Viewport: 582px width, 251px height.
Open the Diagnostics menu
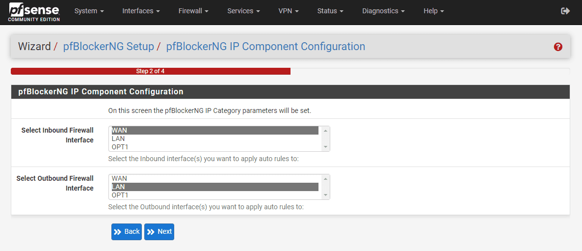383,11
